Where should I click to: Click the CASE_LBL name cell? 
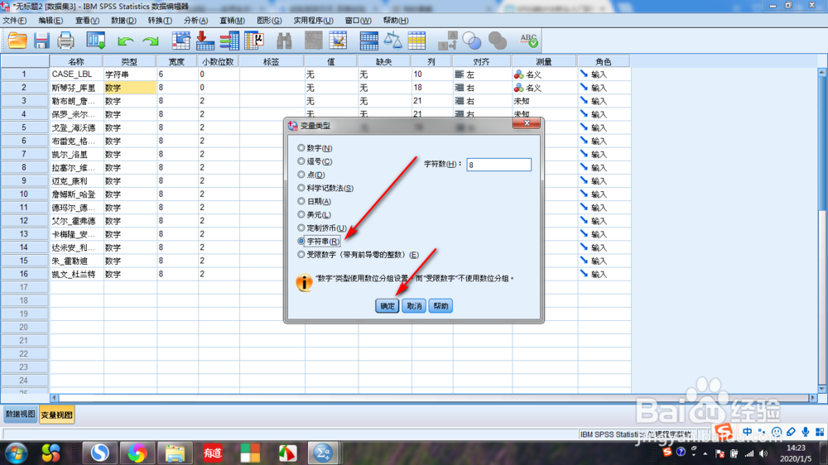76,74
